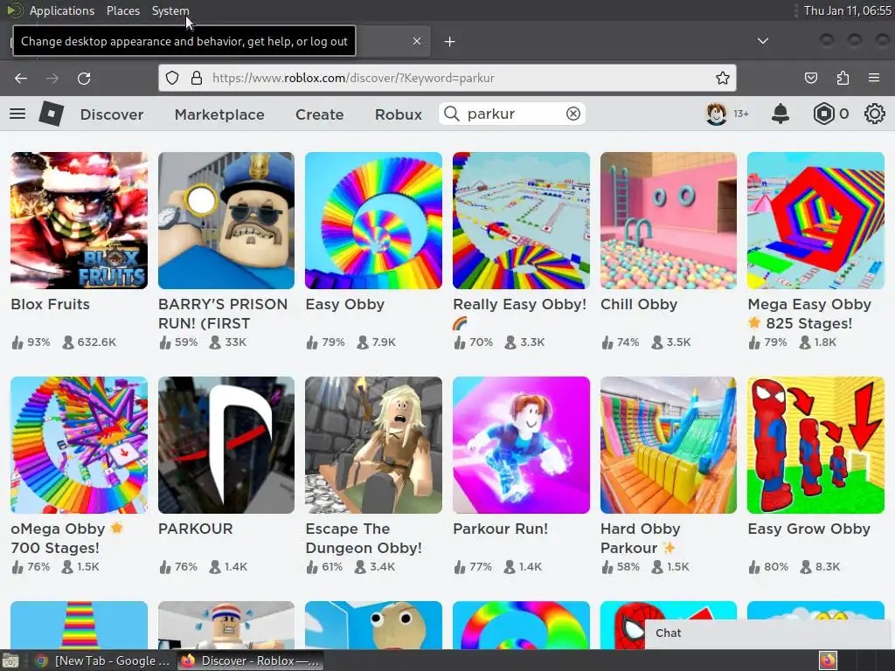Click into the parkur search field

(514, 114)
